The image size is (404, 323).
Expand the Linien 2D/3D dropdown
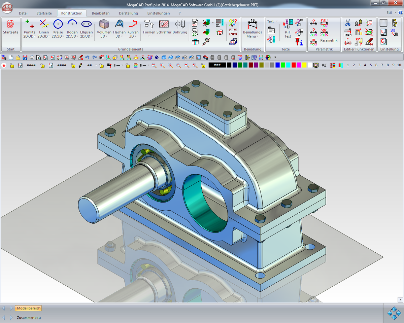pyautogui.click(x=44, y=36)
